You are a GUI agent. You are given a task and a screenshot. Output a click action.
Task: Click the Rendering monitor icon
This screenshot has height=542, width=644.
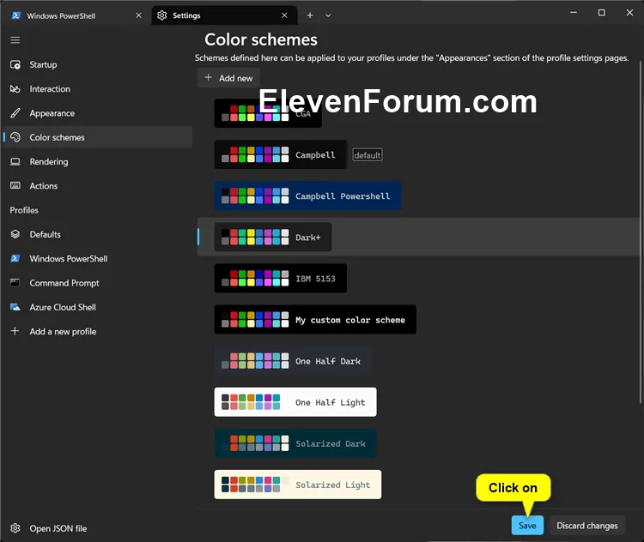(15, 161)
